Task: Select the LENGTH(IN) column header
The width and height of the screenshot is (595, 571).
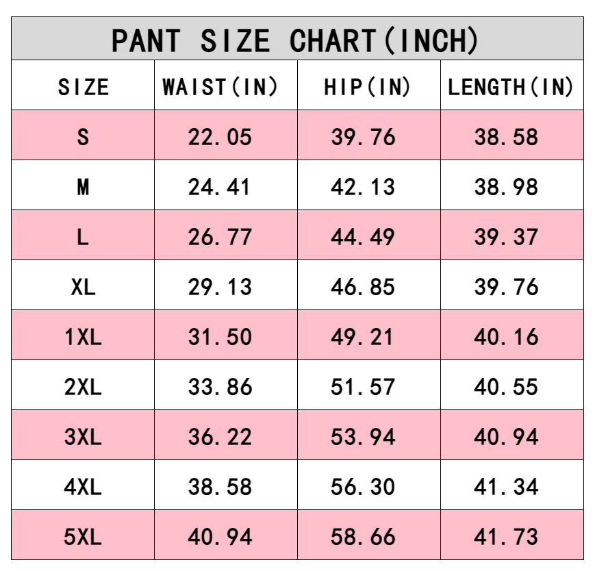Action: (510, 87)
